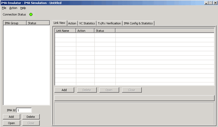This screenshot has height=127, width=218.
Task: Open IMA Config & Statistics tab
Action: (x=138, y=23)
